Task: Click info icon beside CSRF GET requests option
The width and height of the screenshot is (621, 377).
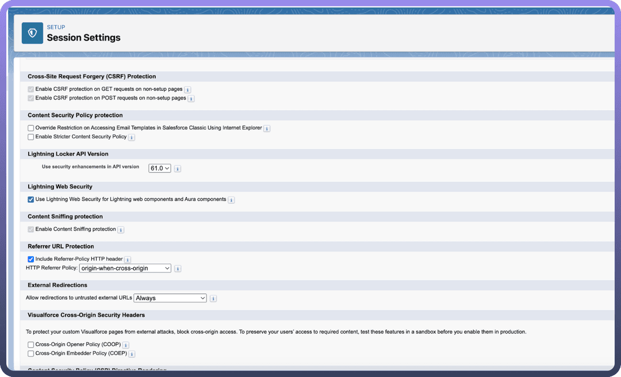Action: (x=187, y=90)
